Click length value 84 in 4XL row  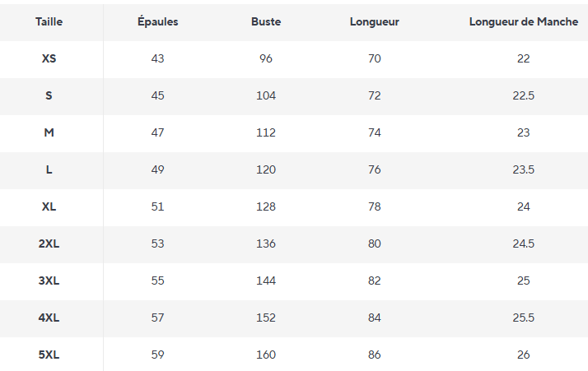click(374, 318)
